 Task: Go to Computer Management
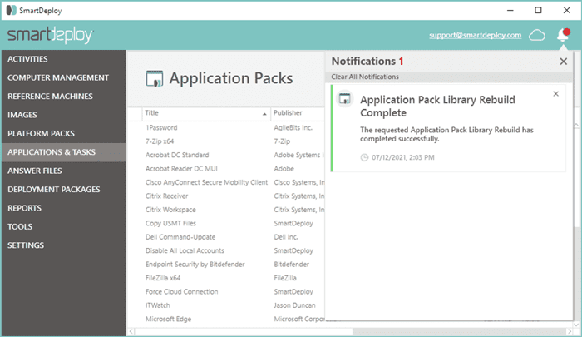pos(63,77)
